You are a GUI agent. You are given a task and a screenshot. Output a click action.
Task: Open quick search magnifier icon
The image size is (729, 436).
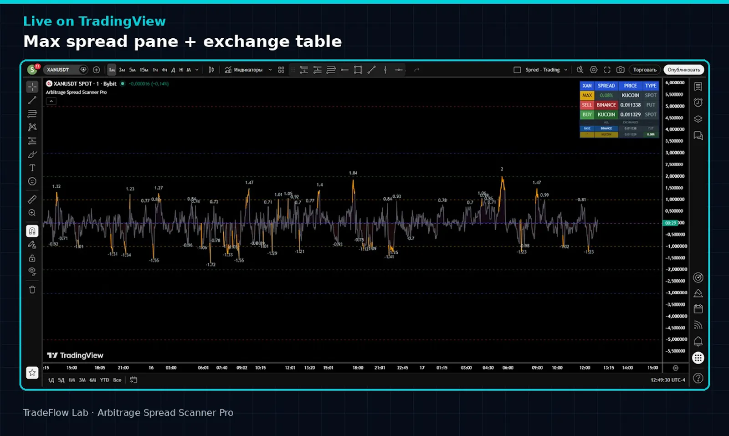pos(580,70)
